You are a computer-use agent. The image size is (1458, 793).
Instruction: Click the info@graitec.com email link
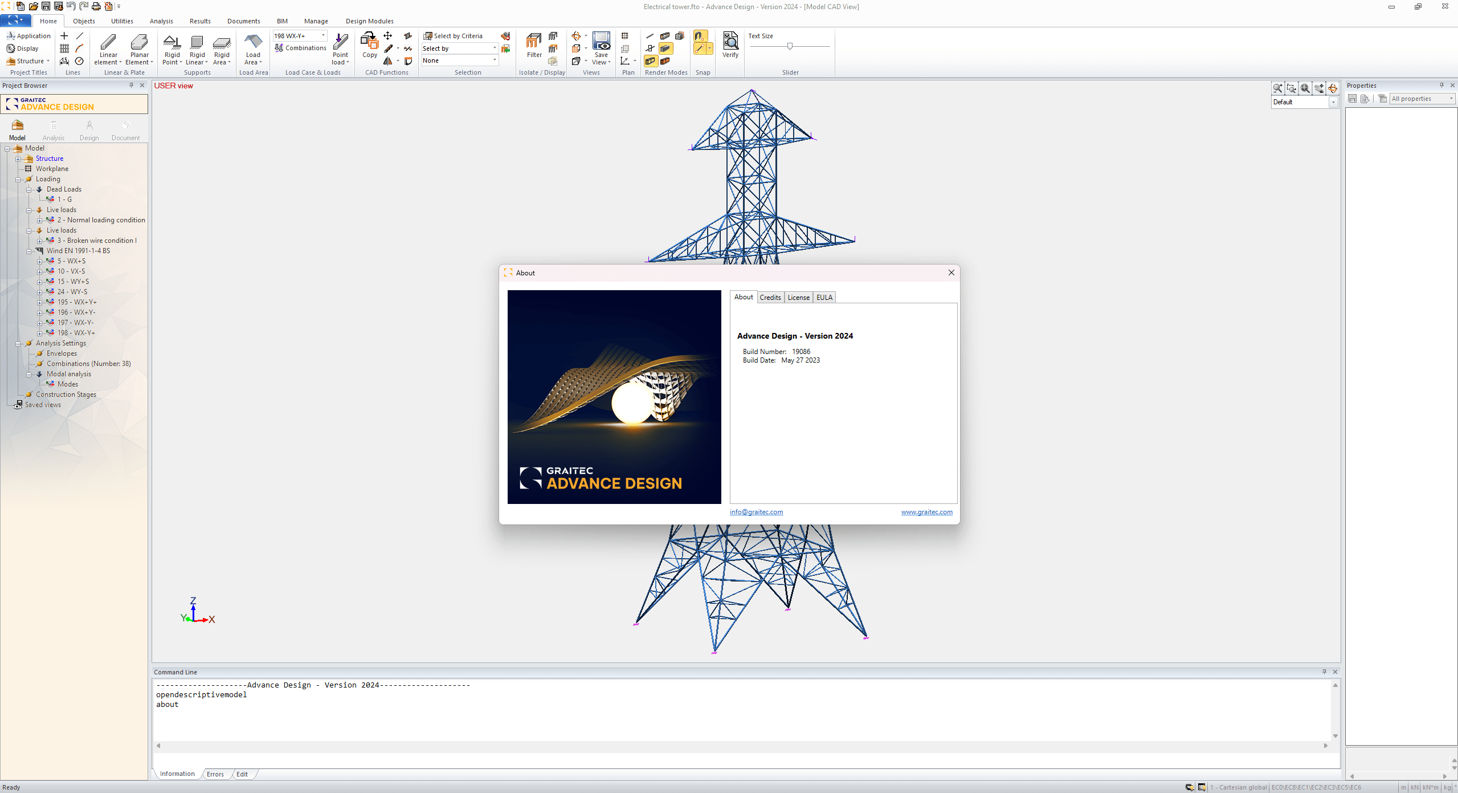[x=756, y=512]
